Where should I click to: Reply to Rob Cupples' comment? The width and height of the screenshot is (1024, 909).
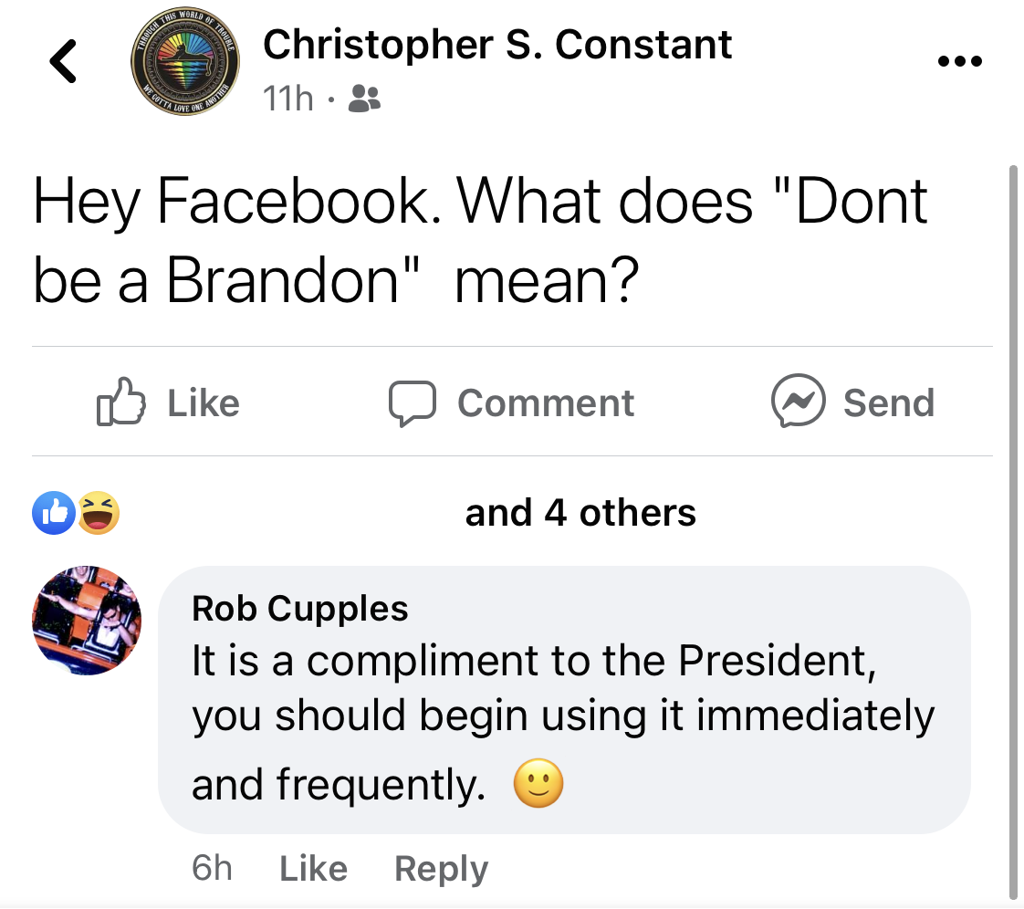point(441,869)
